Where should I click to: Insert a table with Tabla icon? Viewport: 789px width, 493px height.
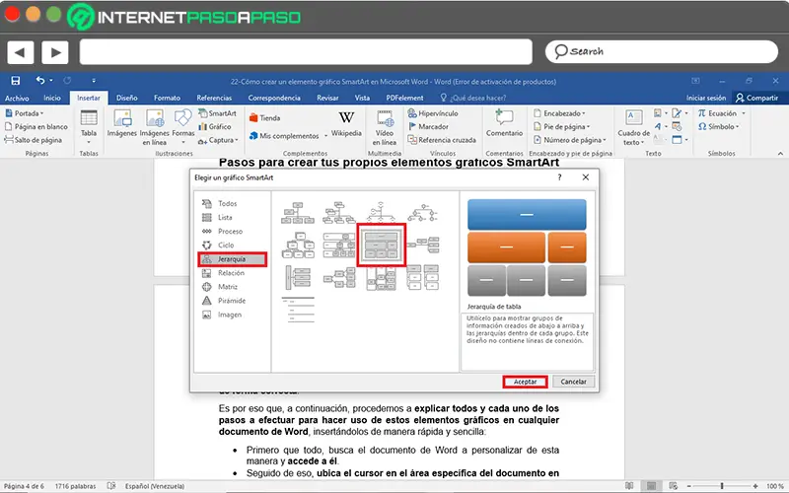point(89,127)
